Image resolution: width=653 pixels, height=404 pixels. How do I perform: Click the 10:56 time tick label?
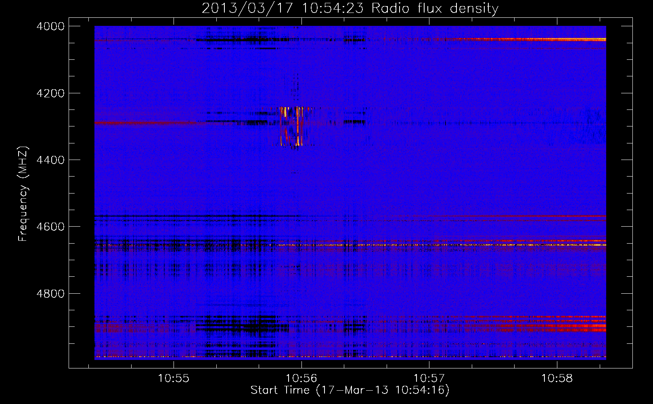pyautogui.click(x=301, y=379)
